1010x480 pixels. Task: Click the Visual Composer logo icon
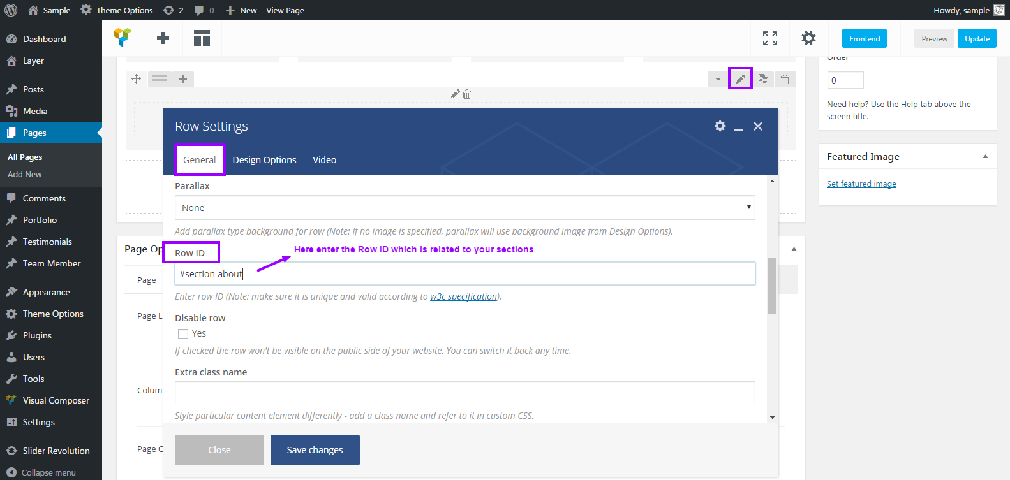123,38
